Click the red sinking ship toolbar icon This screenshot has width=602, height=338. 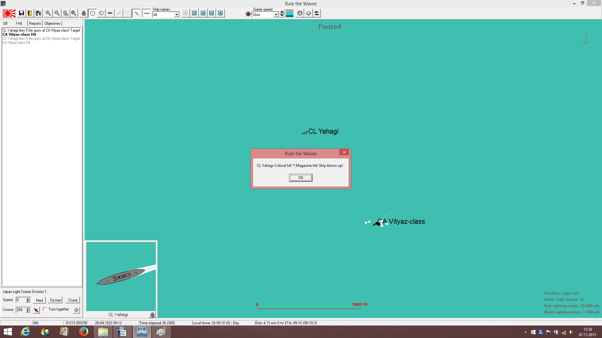(x=317, y=13)
